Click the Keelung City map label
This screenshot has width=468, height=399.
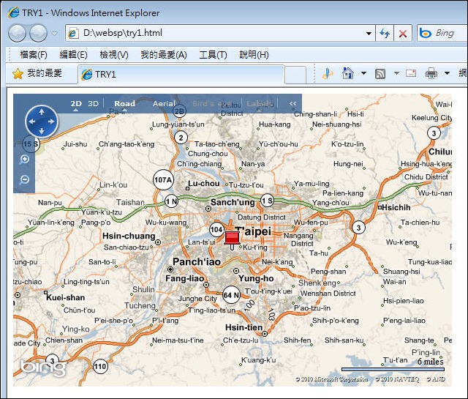[x=431, y=118]
